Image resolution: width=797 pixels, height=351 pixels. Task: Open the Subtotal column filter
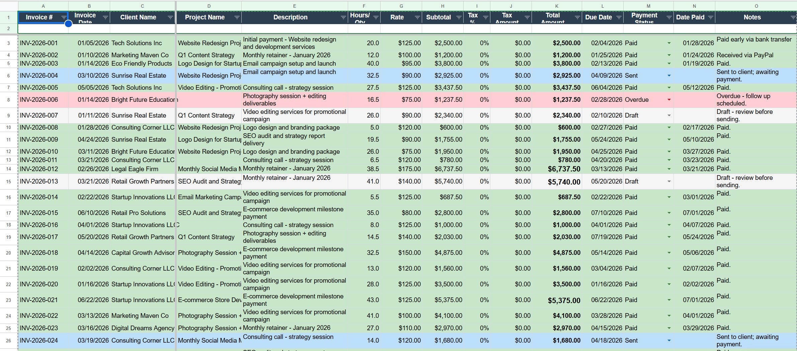point(459,17)
